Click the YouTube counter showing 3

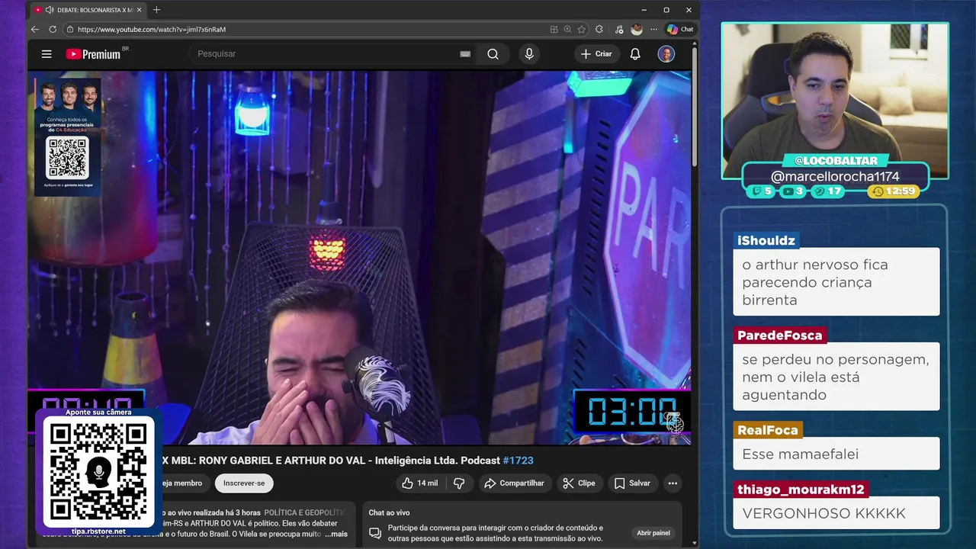pyautogui.click(x=793, y=191)
